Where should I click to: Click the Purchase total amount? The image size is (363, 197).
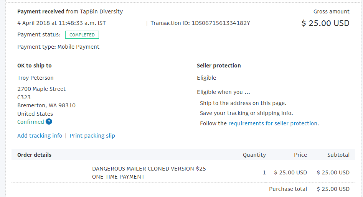coord(333,189)
